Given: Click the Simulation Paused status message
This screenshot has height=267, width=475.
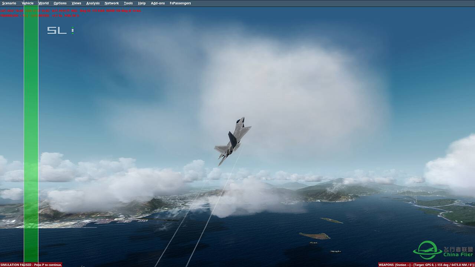Looking at the screenshot, I should [31, 265].
